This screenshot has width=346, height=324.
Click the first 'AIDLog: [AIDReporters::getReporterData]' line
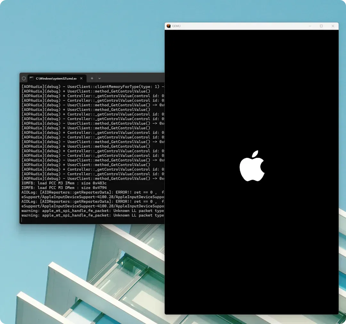pos(93,192)
